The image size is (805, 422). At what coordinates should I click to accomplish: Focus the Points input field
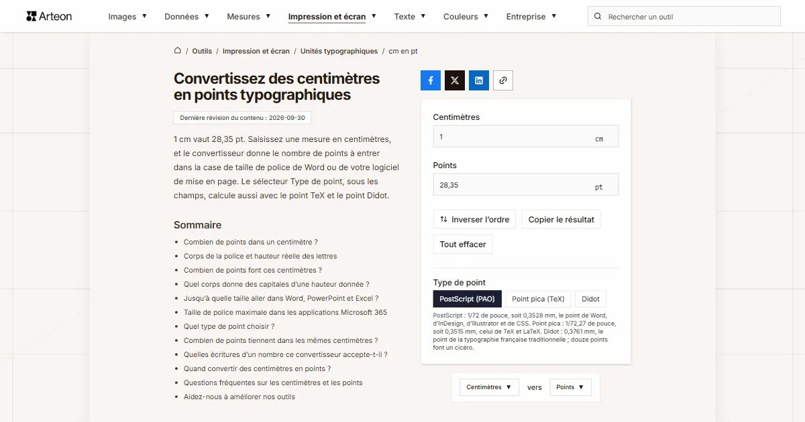coord(526,185)
